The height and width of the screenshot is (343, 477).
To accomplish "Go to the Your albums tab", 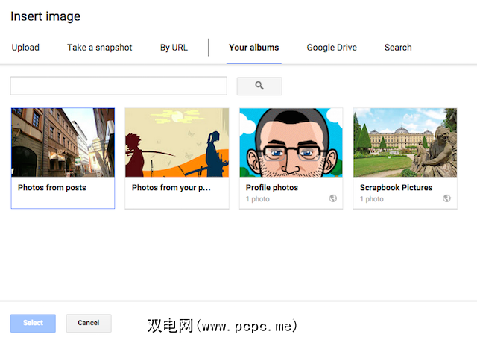I will pos(253,48).
